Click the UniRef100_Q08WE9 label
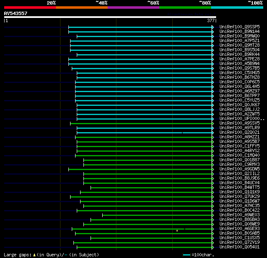The width and height of the screenshot is (267, 258). (239, 224)
